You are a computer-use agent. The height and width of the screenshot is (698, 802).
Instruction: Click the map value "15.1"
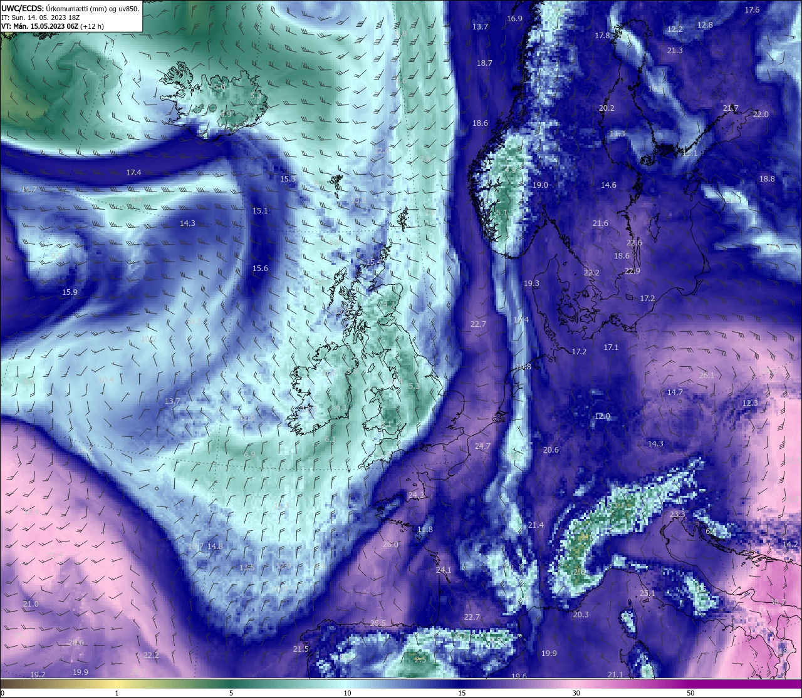click(x=260, y=210)
